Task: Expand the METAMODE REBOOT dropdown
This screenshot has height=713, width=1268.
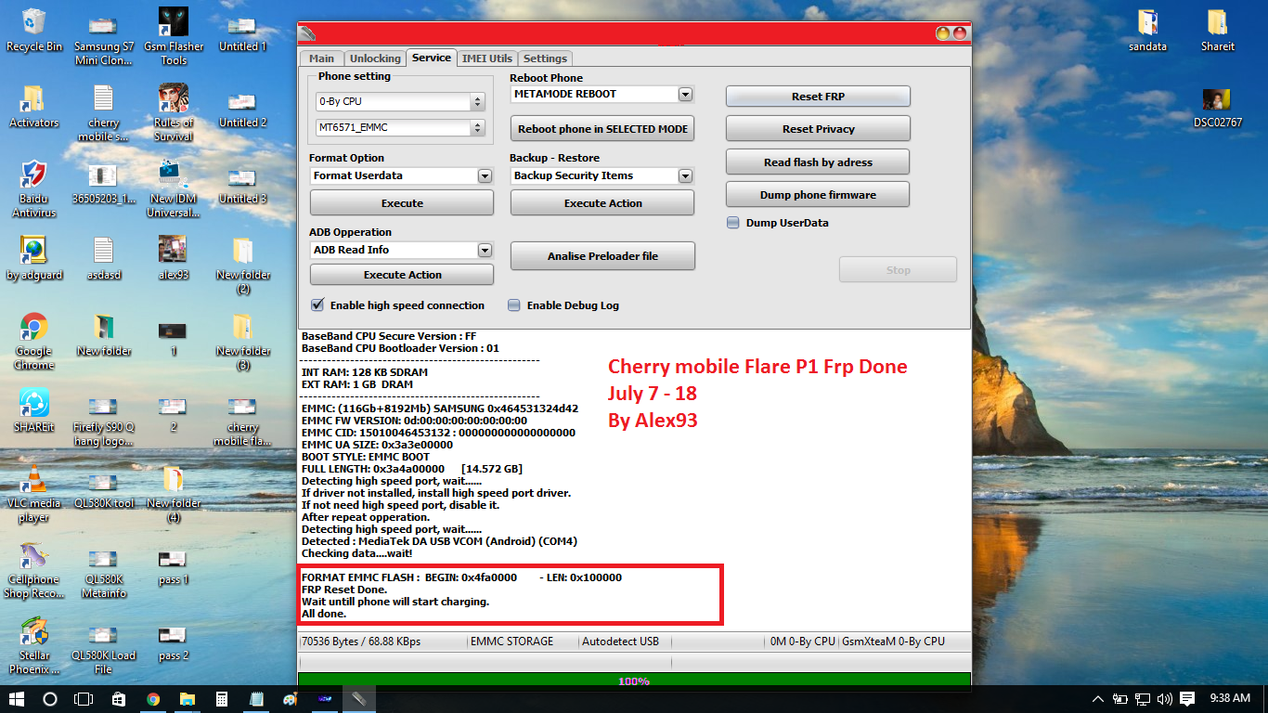Action: point(685,94)
